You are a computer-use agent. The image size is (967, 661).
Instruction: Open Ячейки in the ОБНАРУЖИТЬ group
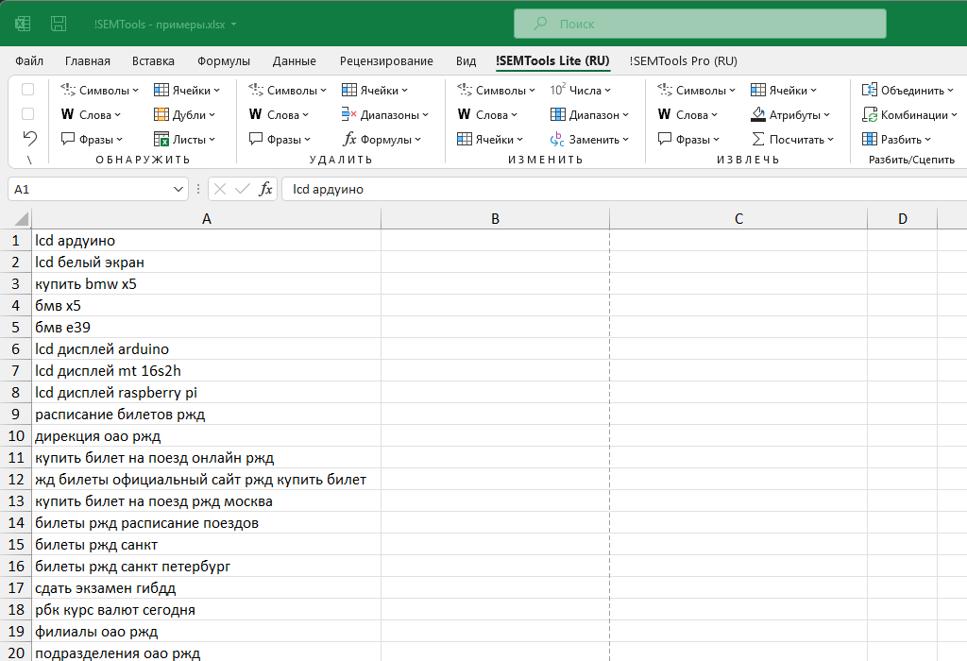[187, 90]
